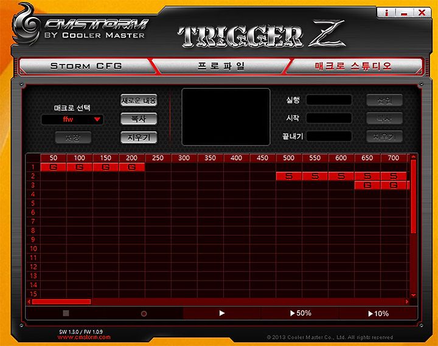
Task: Play the macro at 50% speed
Action: click(x=301, y=313)
